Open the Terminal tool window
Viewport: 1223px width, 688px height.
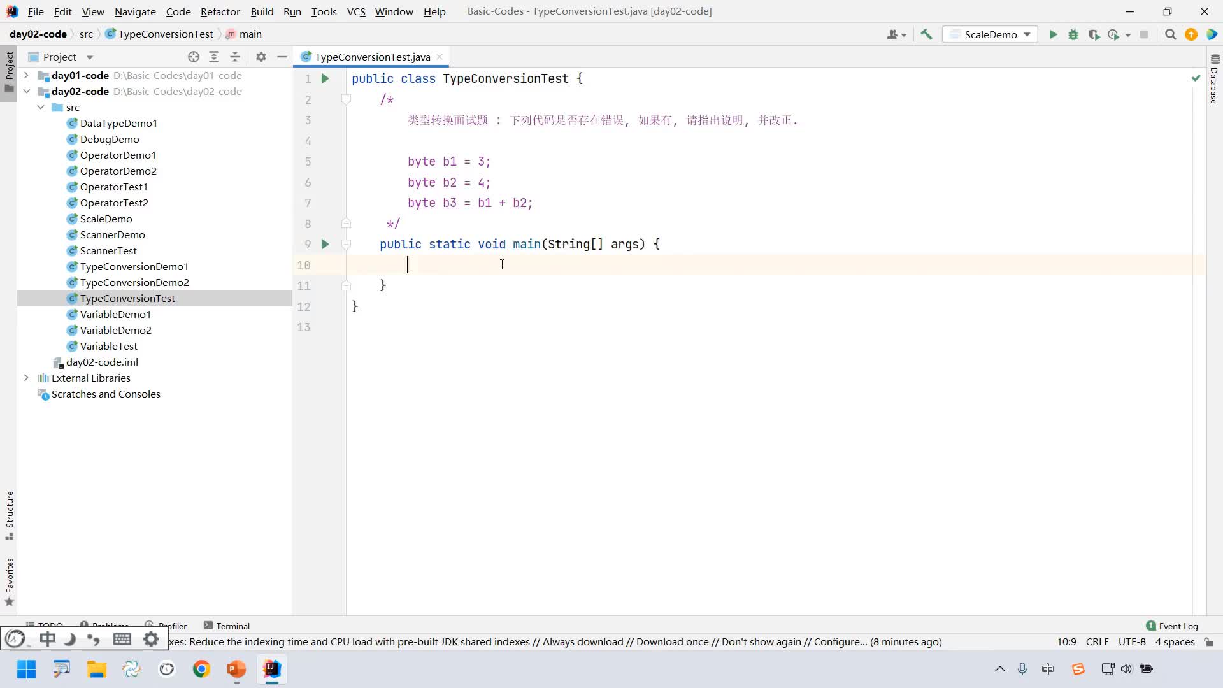point(227,626)
